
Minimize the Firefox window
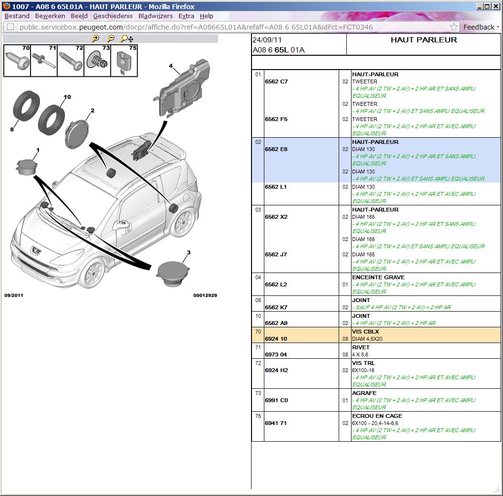[x=480, y=6]
